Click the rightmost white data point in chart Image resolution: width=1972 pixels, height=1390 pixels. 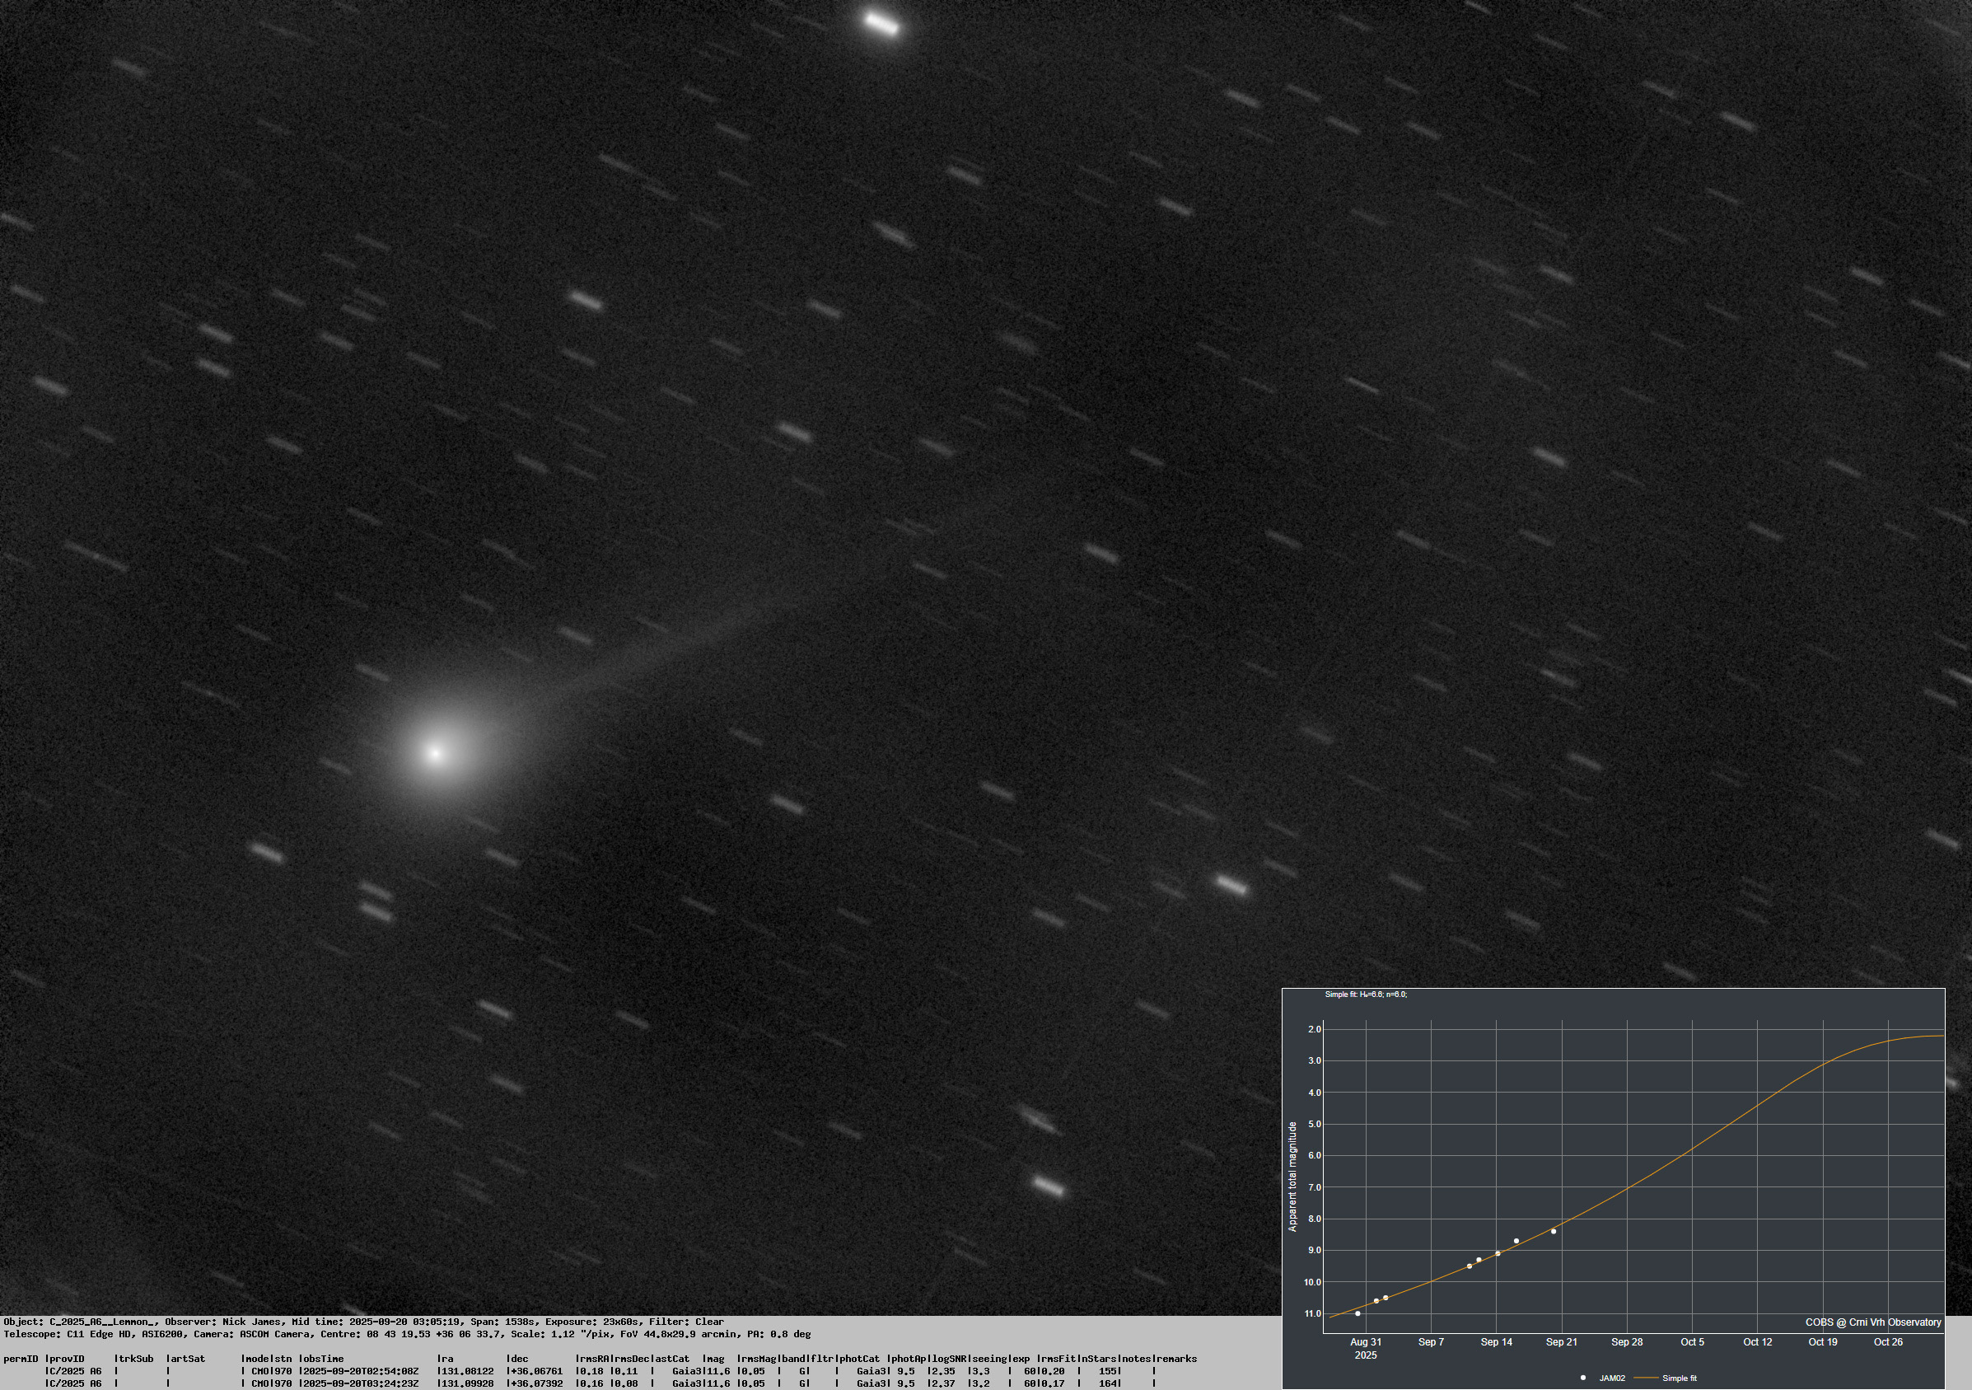[x=1553, y=1231]
